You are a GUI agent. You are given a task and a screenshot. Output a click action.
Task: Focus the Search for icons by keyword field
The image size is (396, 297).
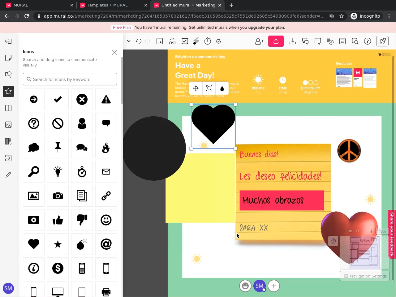(x=70, y=79)
